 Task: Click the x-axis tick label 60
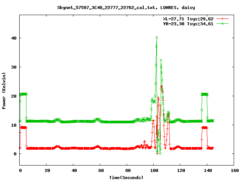(101, 170)
